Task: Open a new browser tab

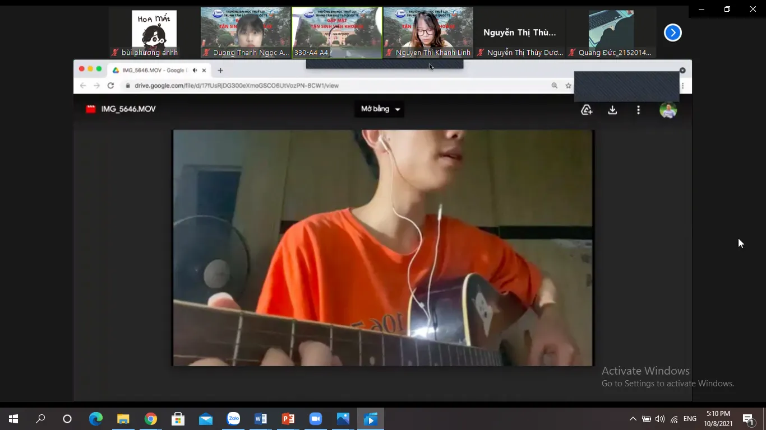Action: [220, 71]
